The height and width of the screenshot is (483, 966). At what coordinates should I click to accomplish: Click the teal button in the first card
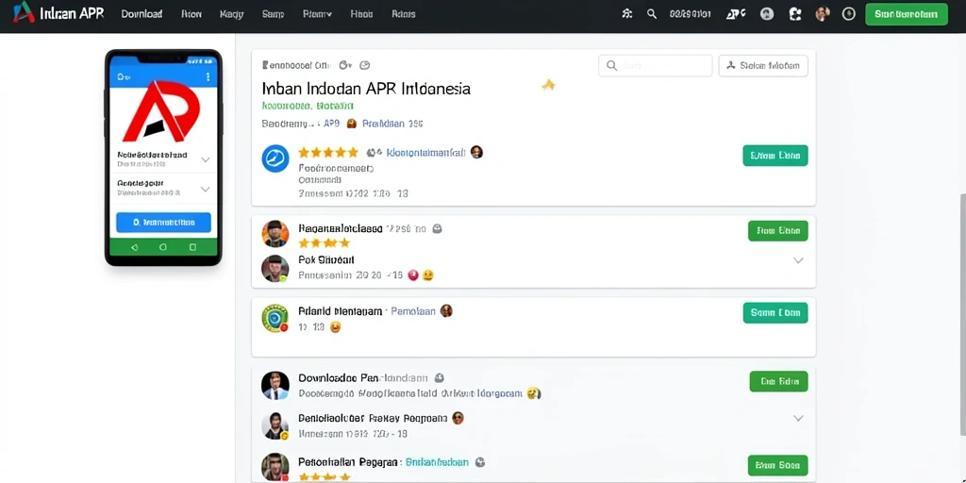tap(775, 156)
